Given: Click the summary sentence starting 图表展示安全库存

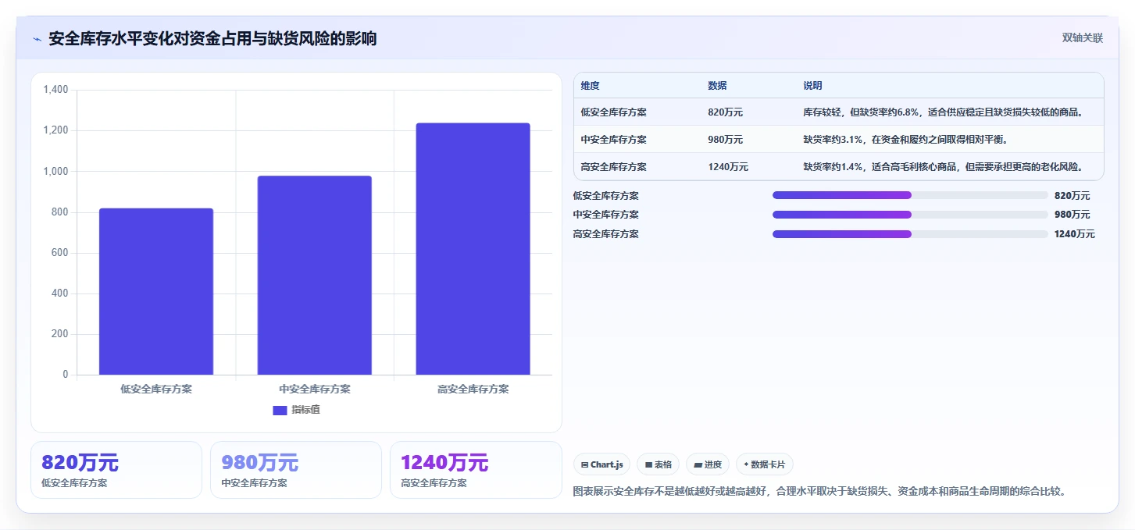Looking at the screenshot, I should click(819, 492).
